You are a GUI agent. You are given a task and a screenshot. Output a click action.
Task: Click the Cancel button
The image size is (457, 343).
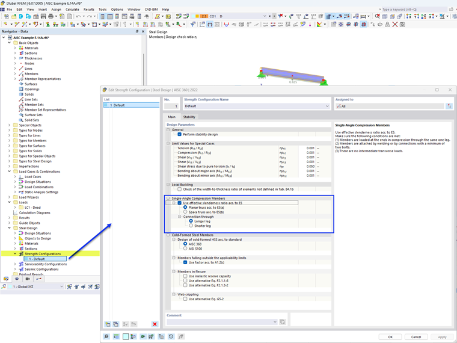tap(416, 337)
